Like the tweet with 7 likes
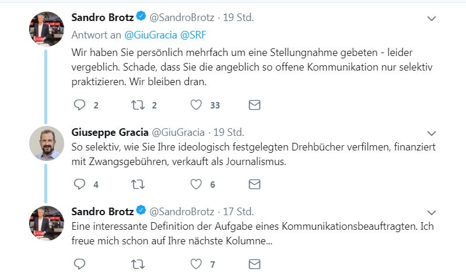The height and width of the screenshot is (277, 466). (196, 264)
